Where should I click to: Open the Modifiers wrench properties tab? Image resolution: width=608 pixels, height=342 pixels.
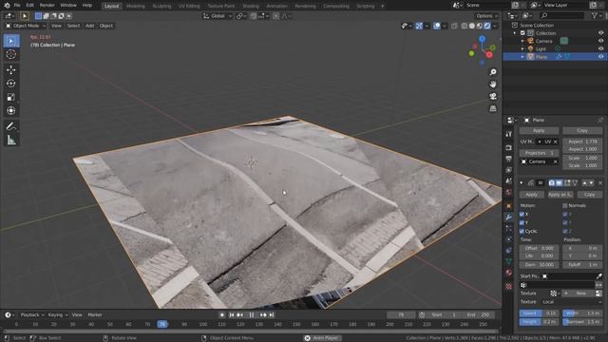tap(509, 218)
